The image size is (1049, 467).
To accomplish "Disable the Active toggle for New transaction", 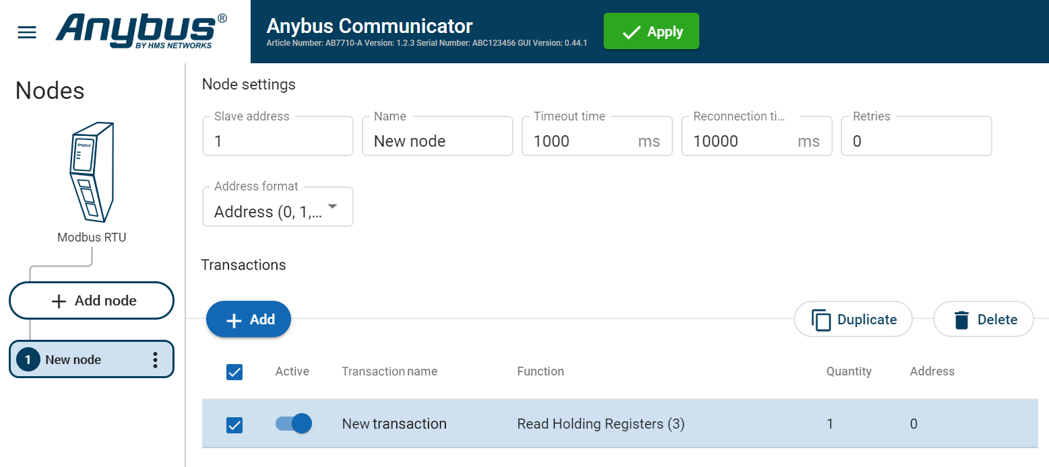I will (293, 423).
